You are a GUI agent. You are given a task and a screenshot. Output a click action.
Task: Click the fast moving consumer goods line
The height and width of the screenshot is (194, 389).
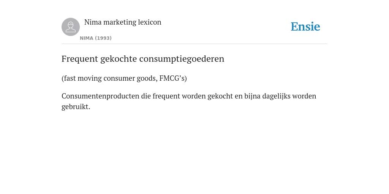point(124,78)
